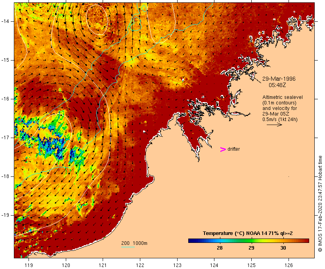The height and width of the screenshot is (269, 325).
Task: Click the longitude axis label "121"
Action: click(x=103, y=265)
